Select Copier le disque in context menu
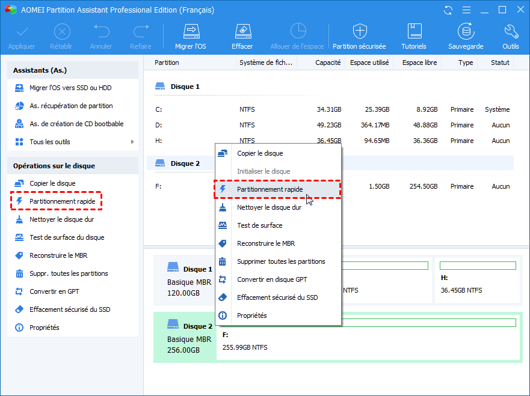This screenshot has width=530, height=396. tap(260, 153)
